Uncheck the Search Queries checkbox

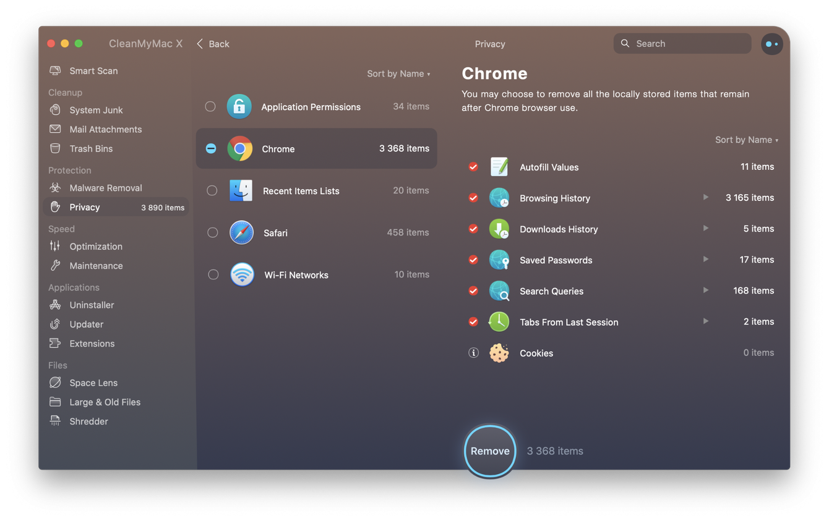tap(473, 290)
